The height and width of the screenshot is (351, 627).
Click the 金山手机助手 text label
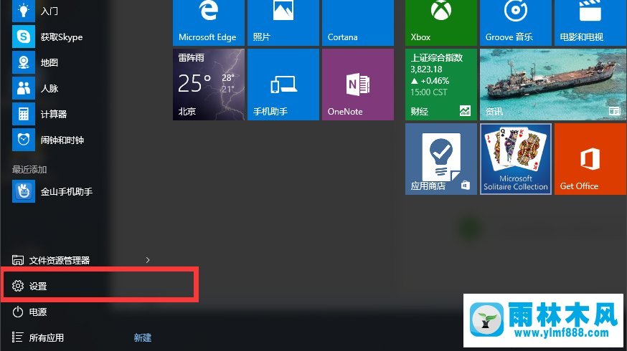pos(67,192)
